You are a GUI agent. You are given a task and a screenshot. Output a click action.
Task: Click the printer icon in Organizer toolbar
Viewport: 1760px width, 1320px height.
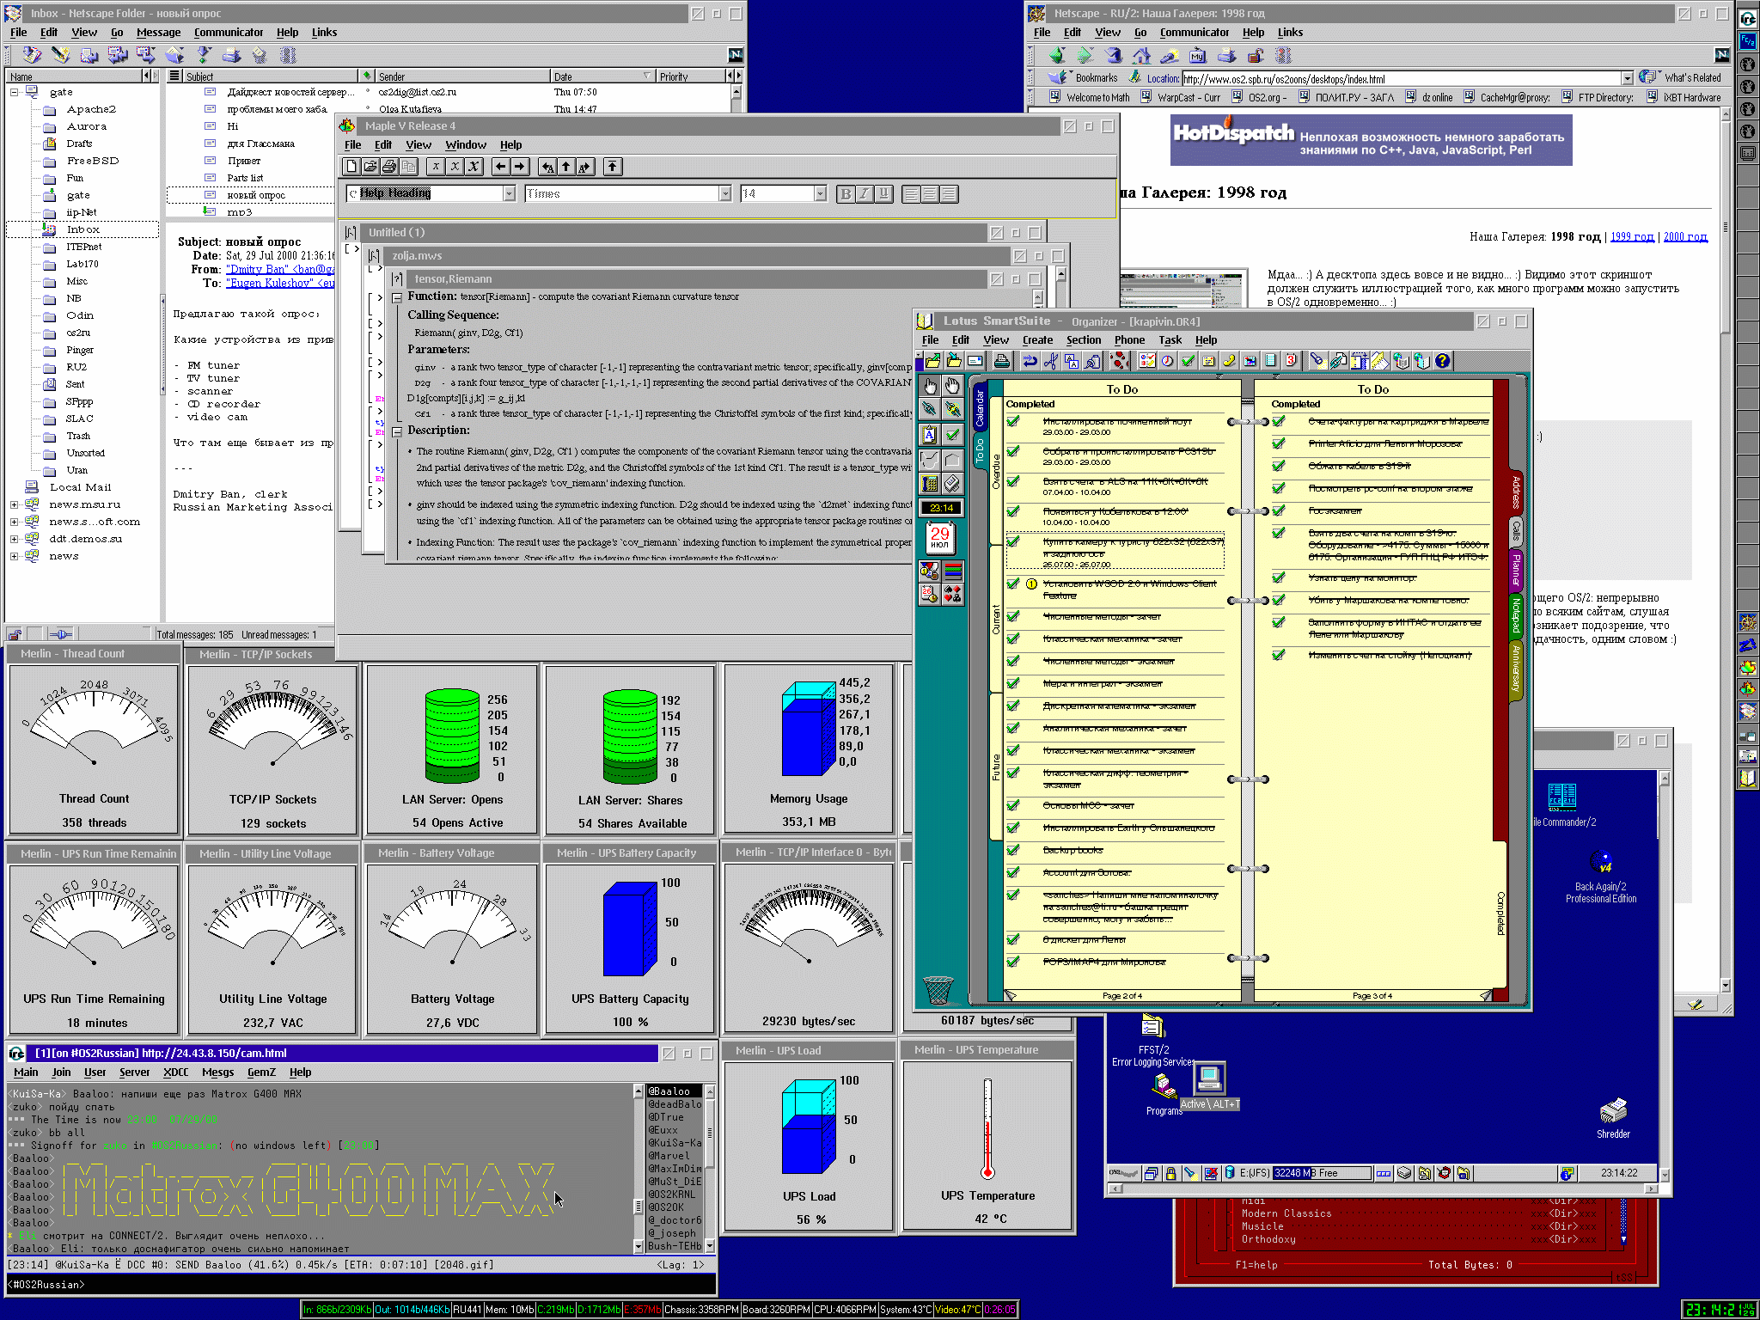click(x=1001, y=361)
